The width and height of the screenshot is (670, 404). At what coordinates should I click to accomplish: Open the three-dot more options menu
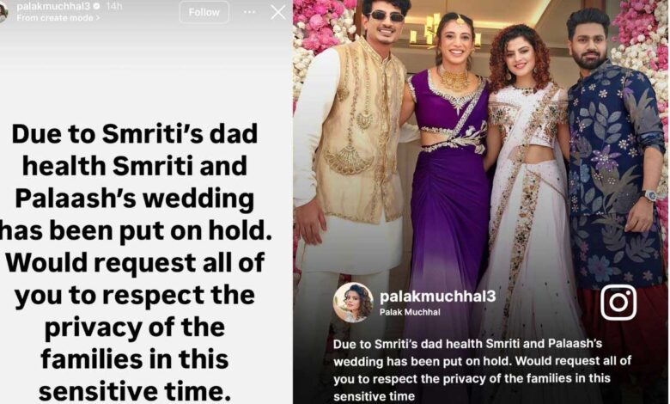(249, 12)
